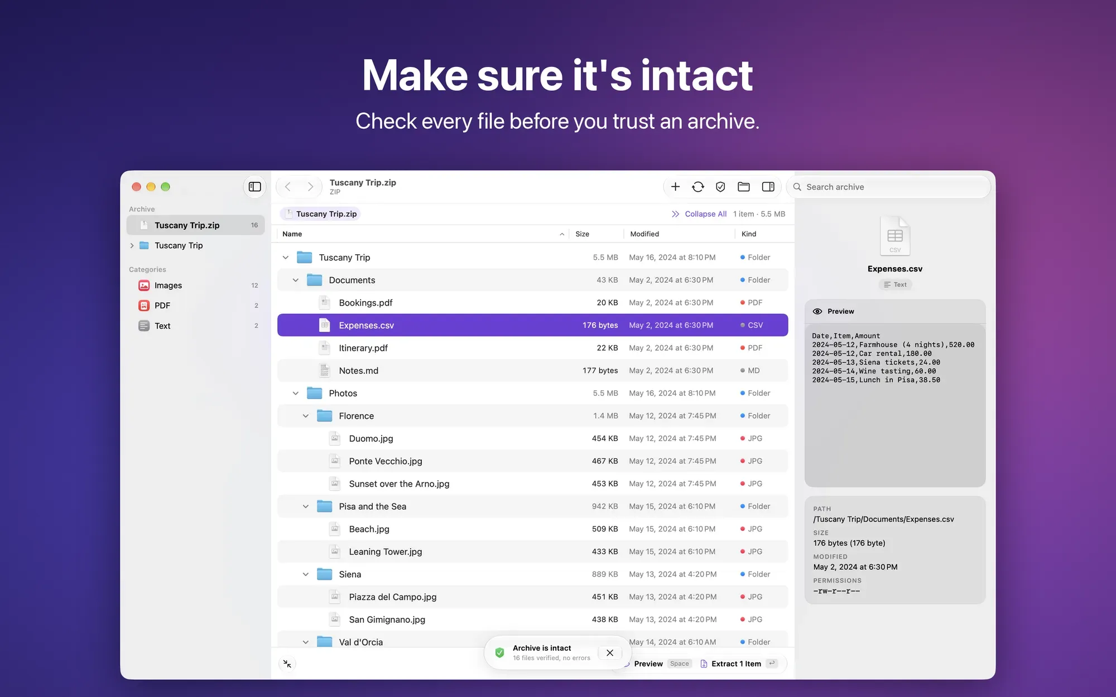1116x697 pixels.
Task: Click the plus icon to add files
Action: pos(675,187)
